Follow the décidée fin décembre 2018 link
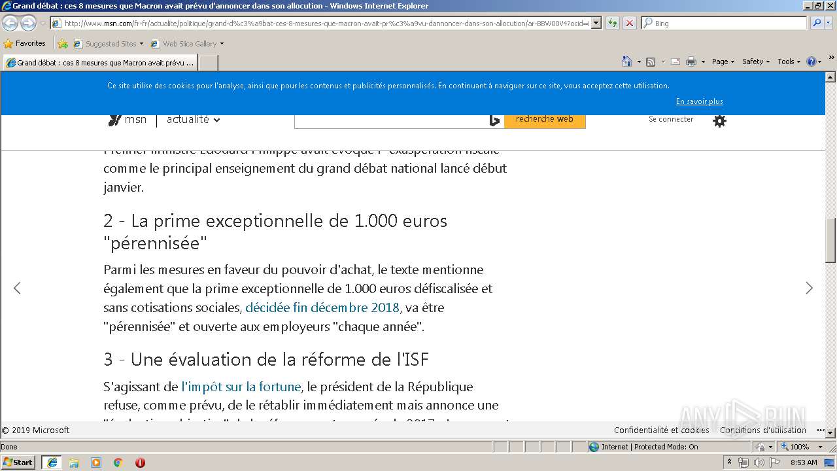Viewport: 837px width, 471px height. tap(322, 307)
